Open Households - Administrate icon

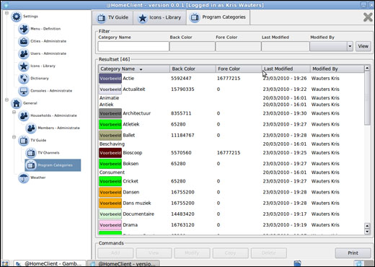[24, 115]
